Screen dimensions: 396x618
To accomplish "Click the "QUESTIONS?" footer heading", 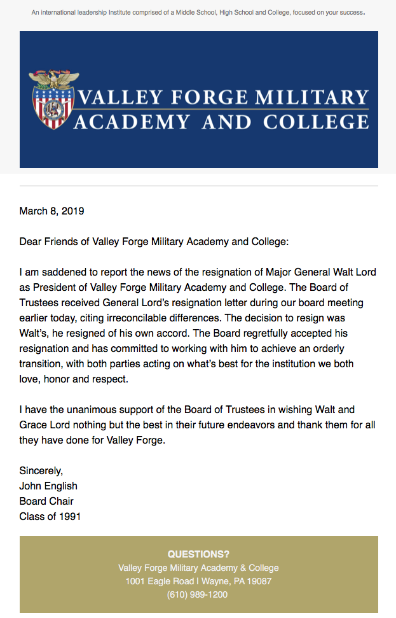I will click(x=198, y=554).
